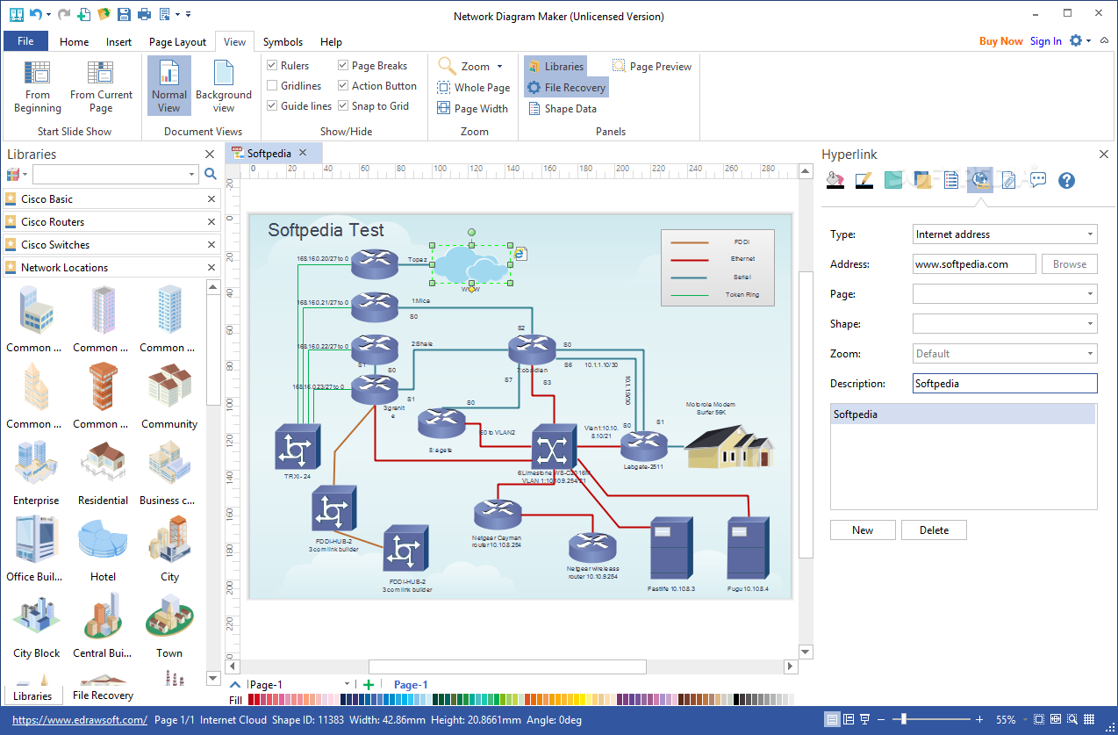Open the Shadow panel icon

tap(893, 181)
